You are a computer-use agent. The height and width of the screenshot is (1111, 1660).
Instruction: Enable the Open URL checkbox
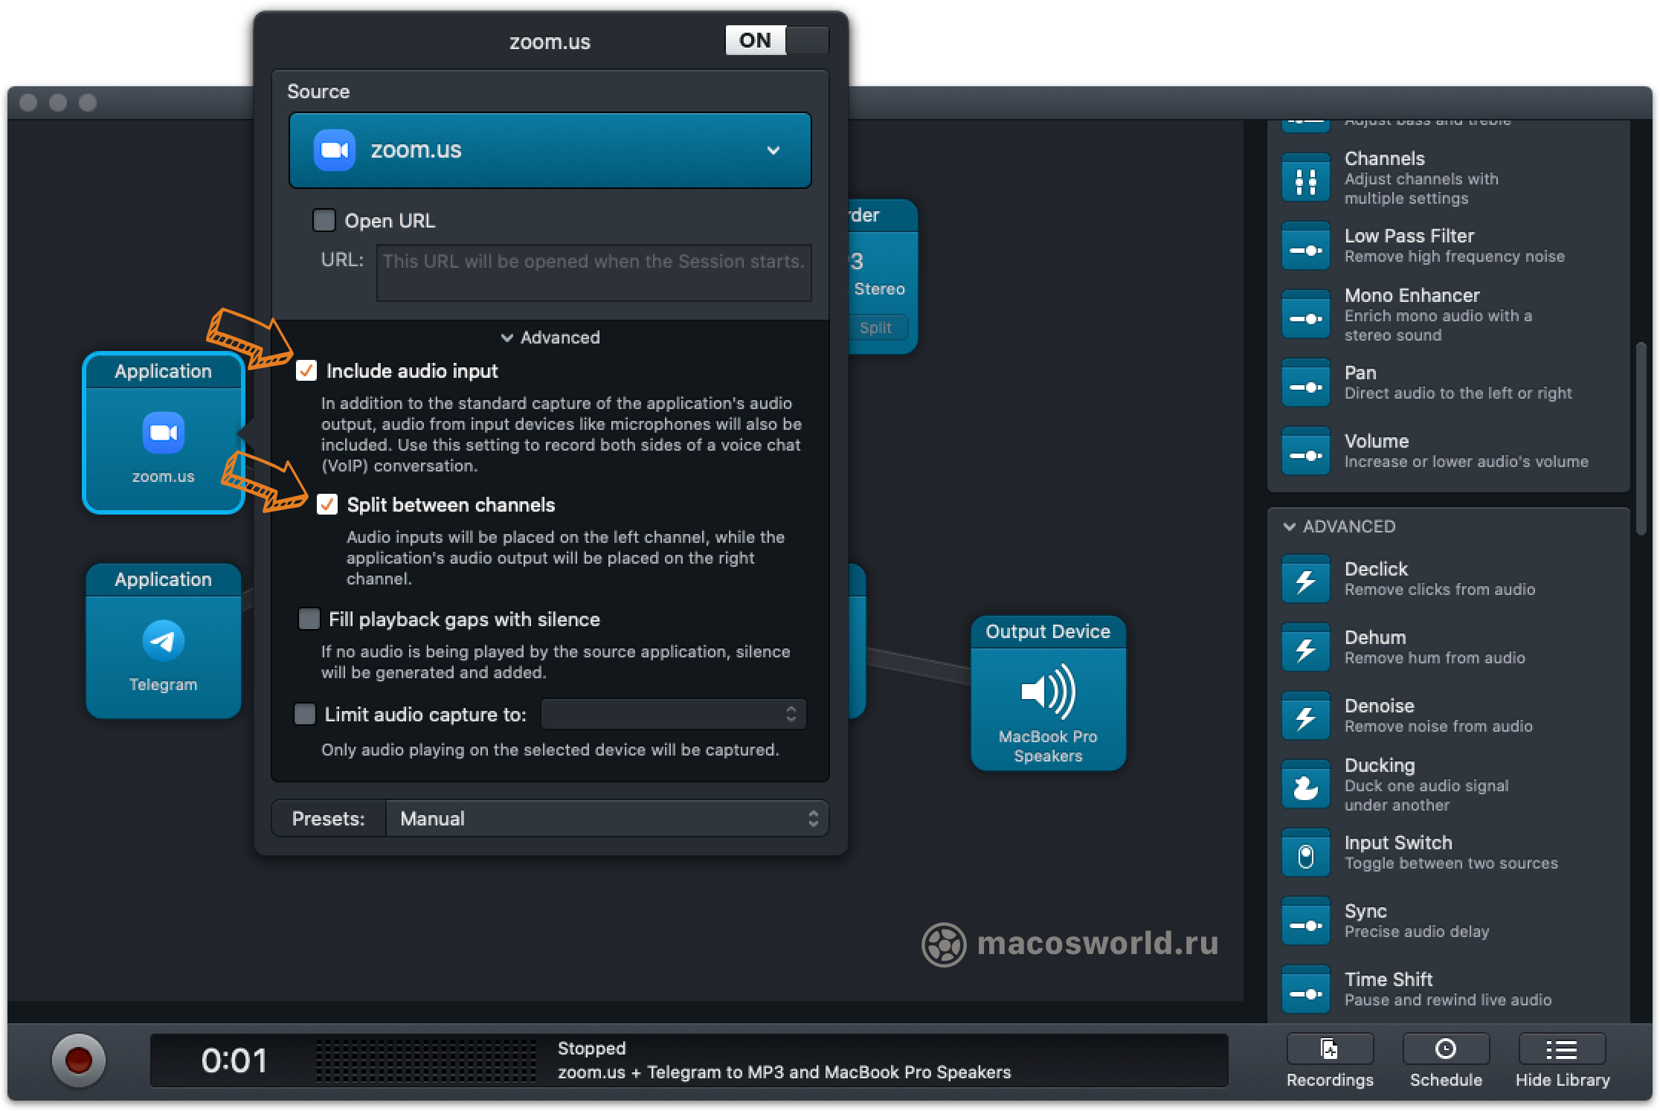324,220
